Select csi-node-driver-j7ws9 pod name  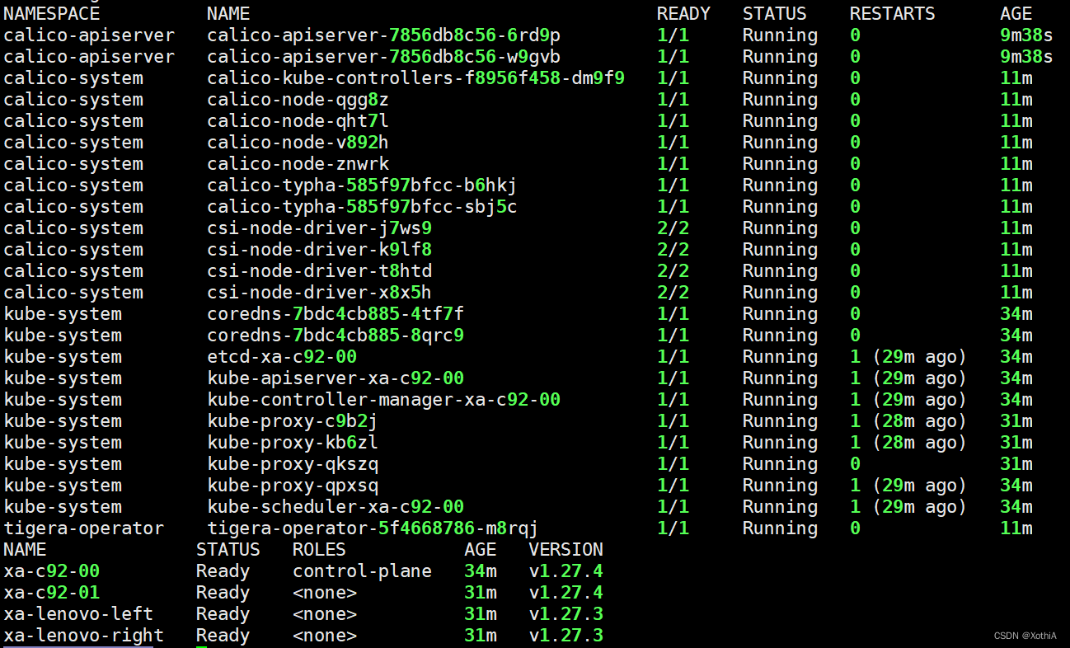tap(319, 228)
